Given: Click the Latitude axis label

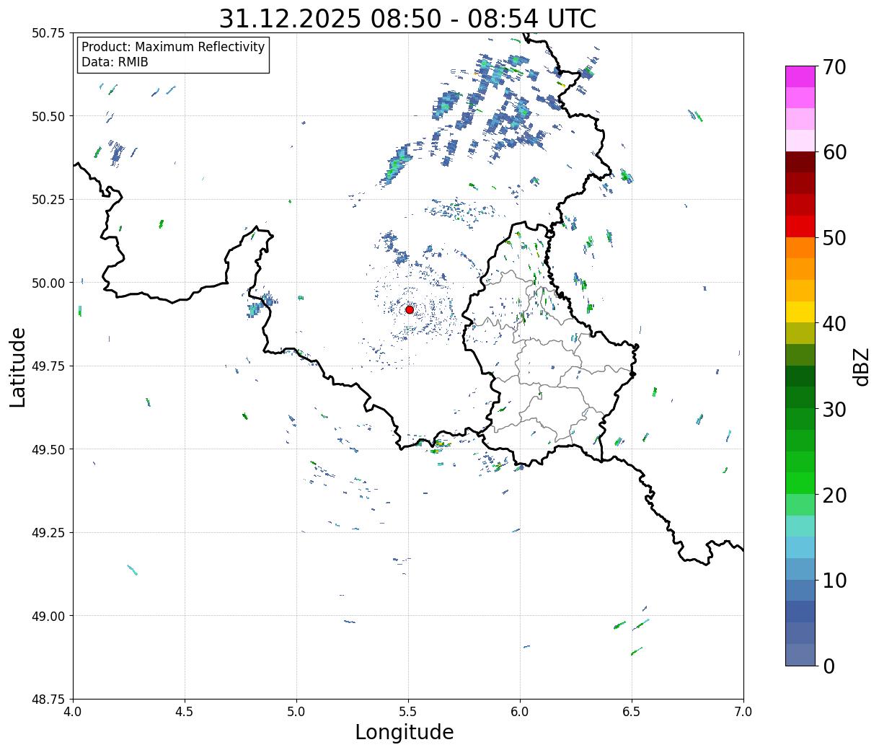Looking at the screenshot, I should pyautogui.click(x=18, y=367).
